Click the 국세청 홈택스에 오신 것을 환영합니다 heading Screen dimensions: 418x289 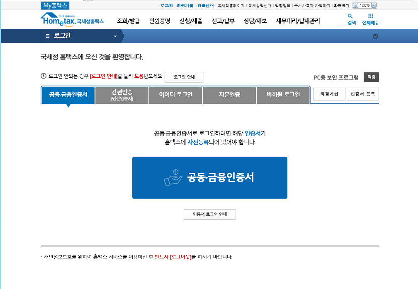click(x=92, y=57)
